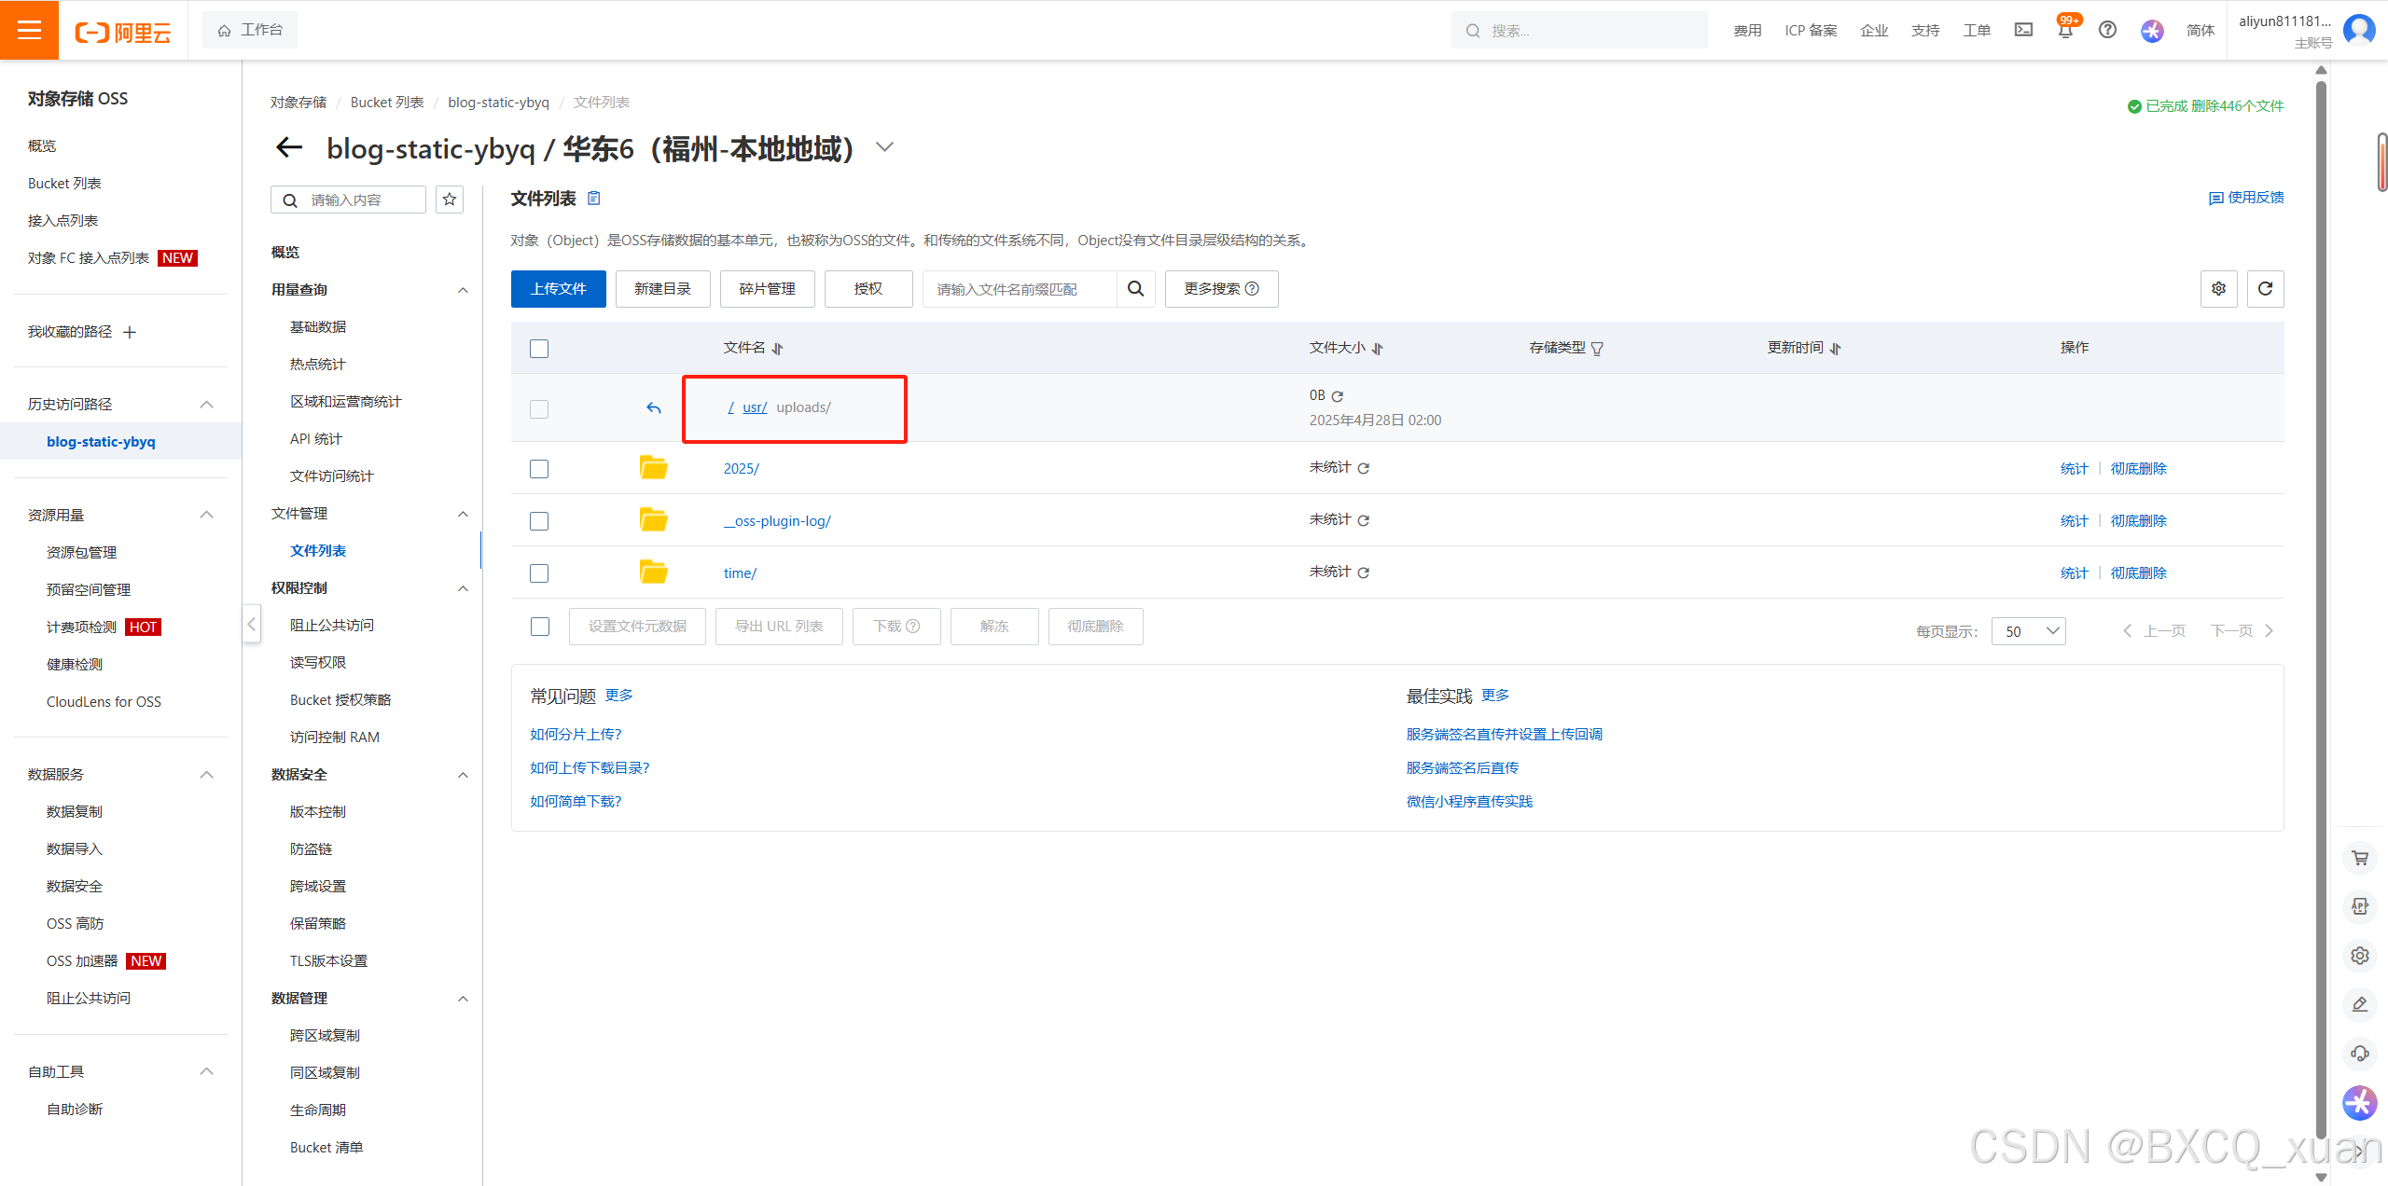The width and height of the screenshot is (2388, 1186).
Task: Collapse the 用量查询 section
Action: pos(463,290)
